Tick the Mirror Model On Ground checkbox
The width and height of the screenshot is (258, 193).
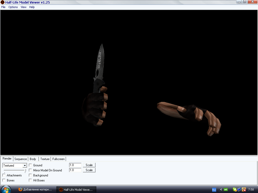pyautogui.click(x=30, y=170)
